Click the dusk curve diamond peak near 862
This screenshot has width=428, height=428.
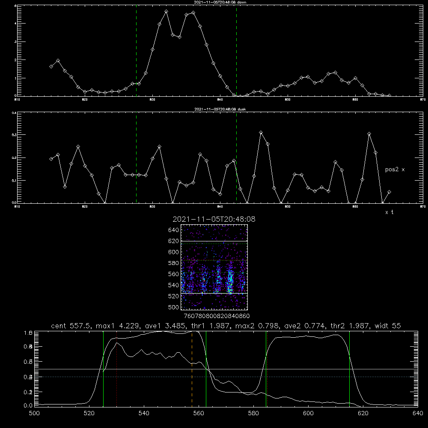(x=369, y=134)
